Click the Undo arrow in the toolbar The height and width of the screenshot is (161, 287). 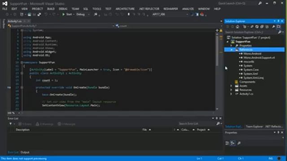click(46, 14)
